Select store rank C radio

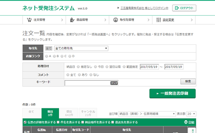62,56
